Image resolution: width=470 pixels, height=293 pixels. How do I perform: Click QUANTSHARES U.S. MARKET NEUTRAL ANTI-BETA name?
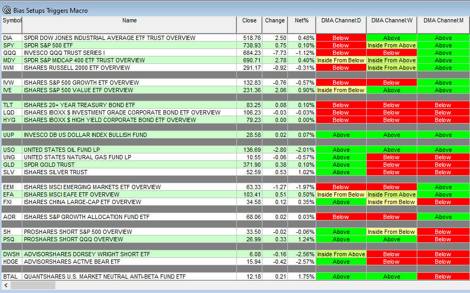tap(129, 276)
